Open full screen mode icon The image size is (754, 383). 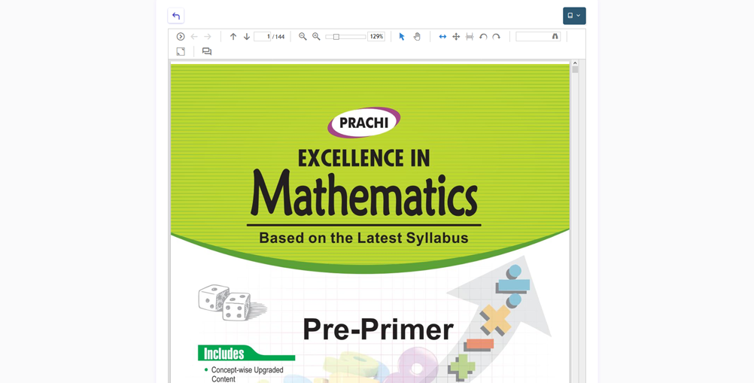point(181,51)
